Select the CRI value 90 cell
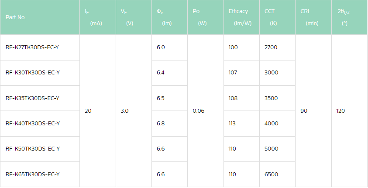The height and width of the screenshot is (188, 368). (x=313, y=111)
